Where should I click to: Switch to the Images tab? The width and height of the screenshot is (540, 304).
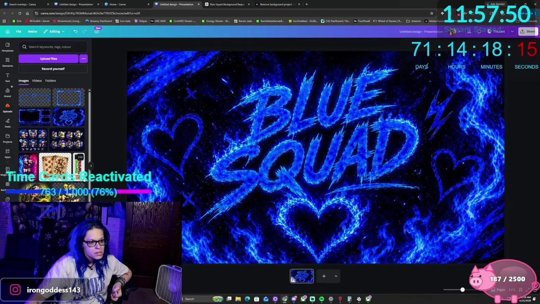pos(24,81)
